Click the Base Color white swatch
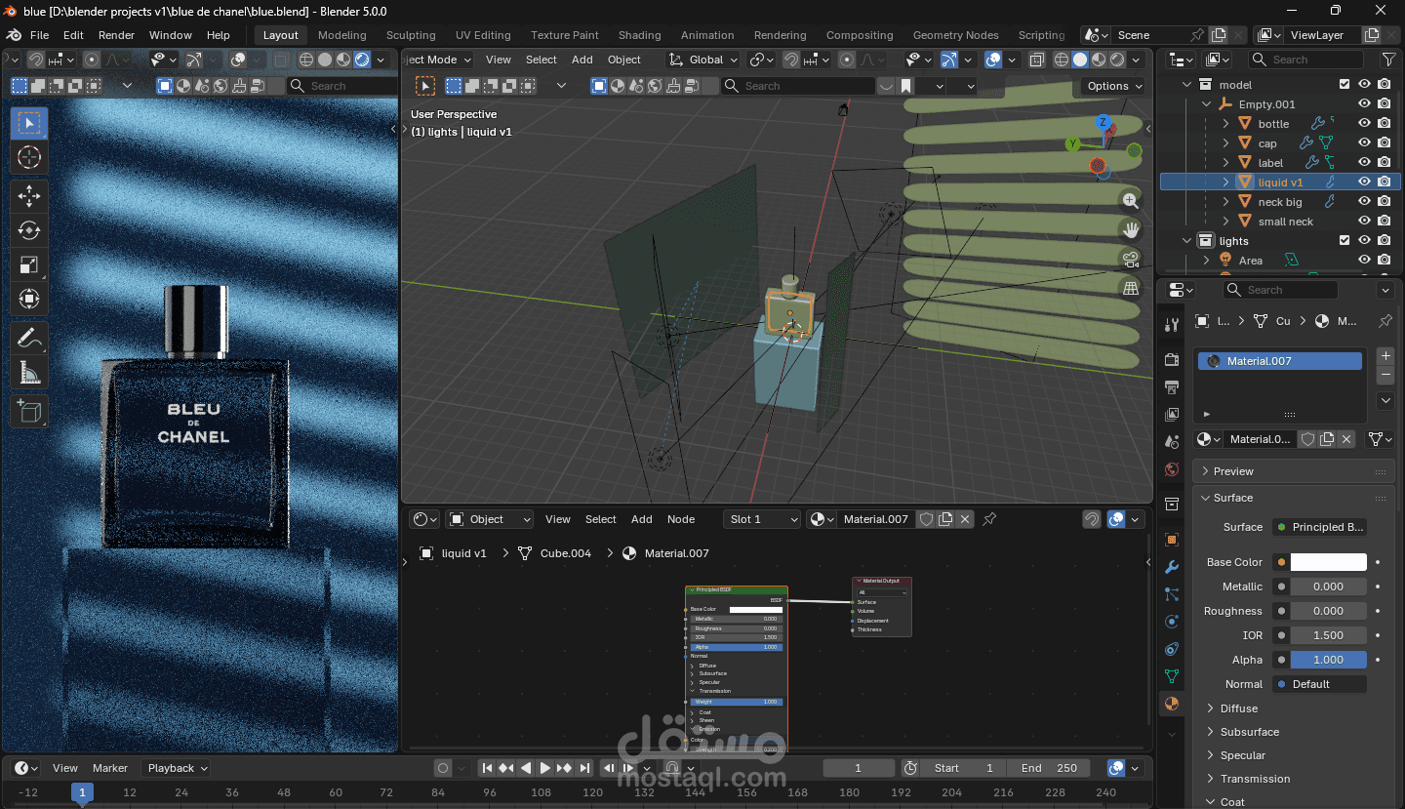 tap(1328, 562)
